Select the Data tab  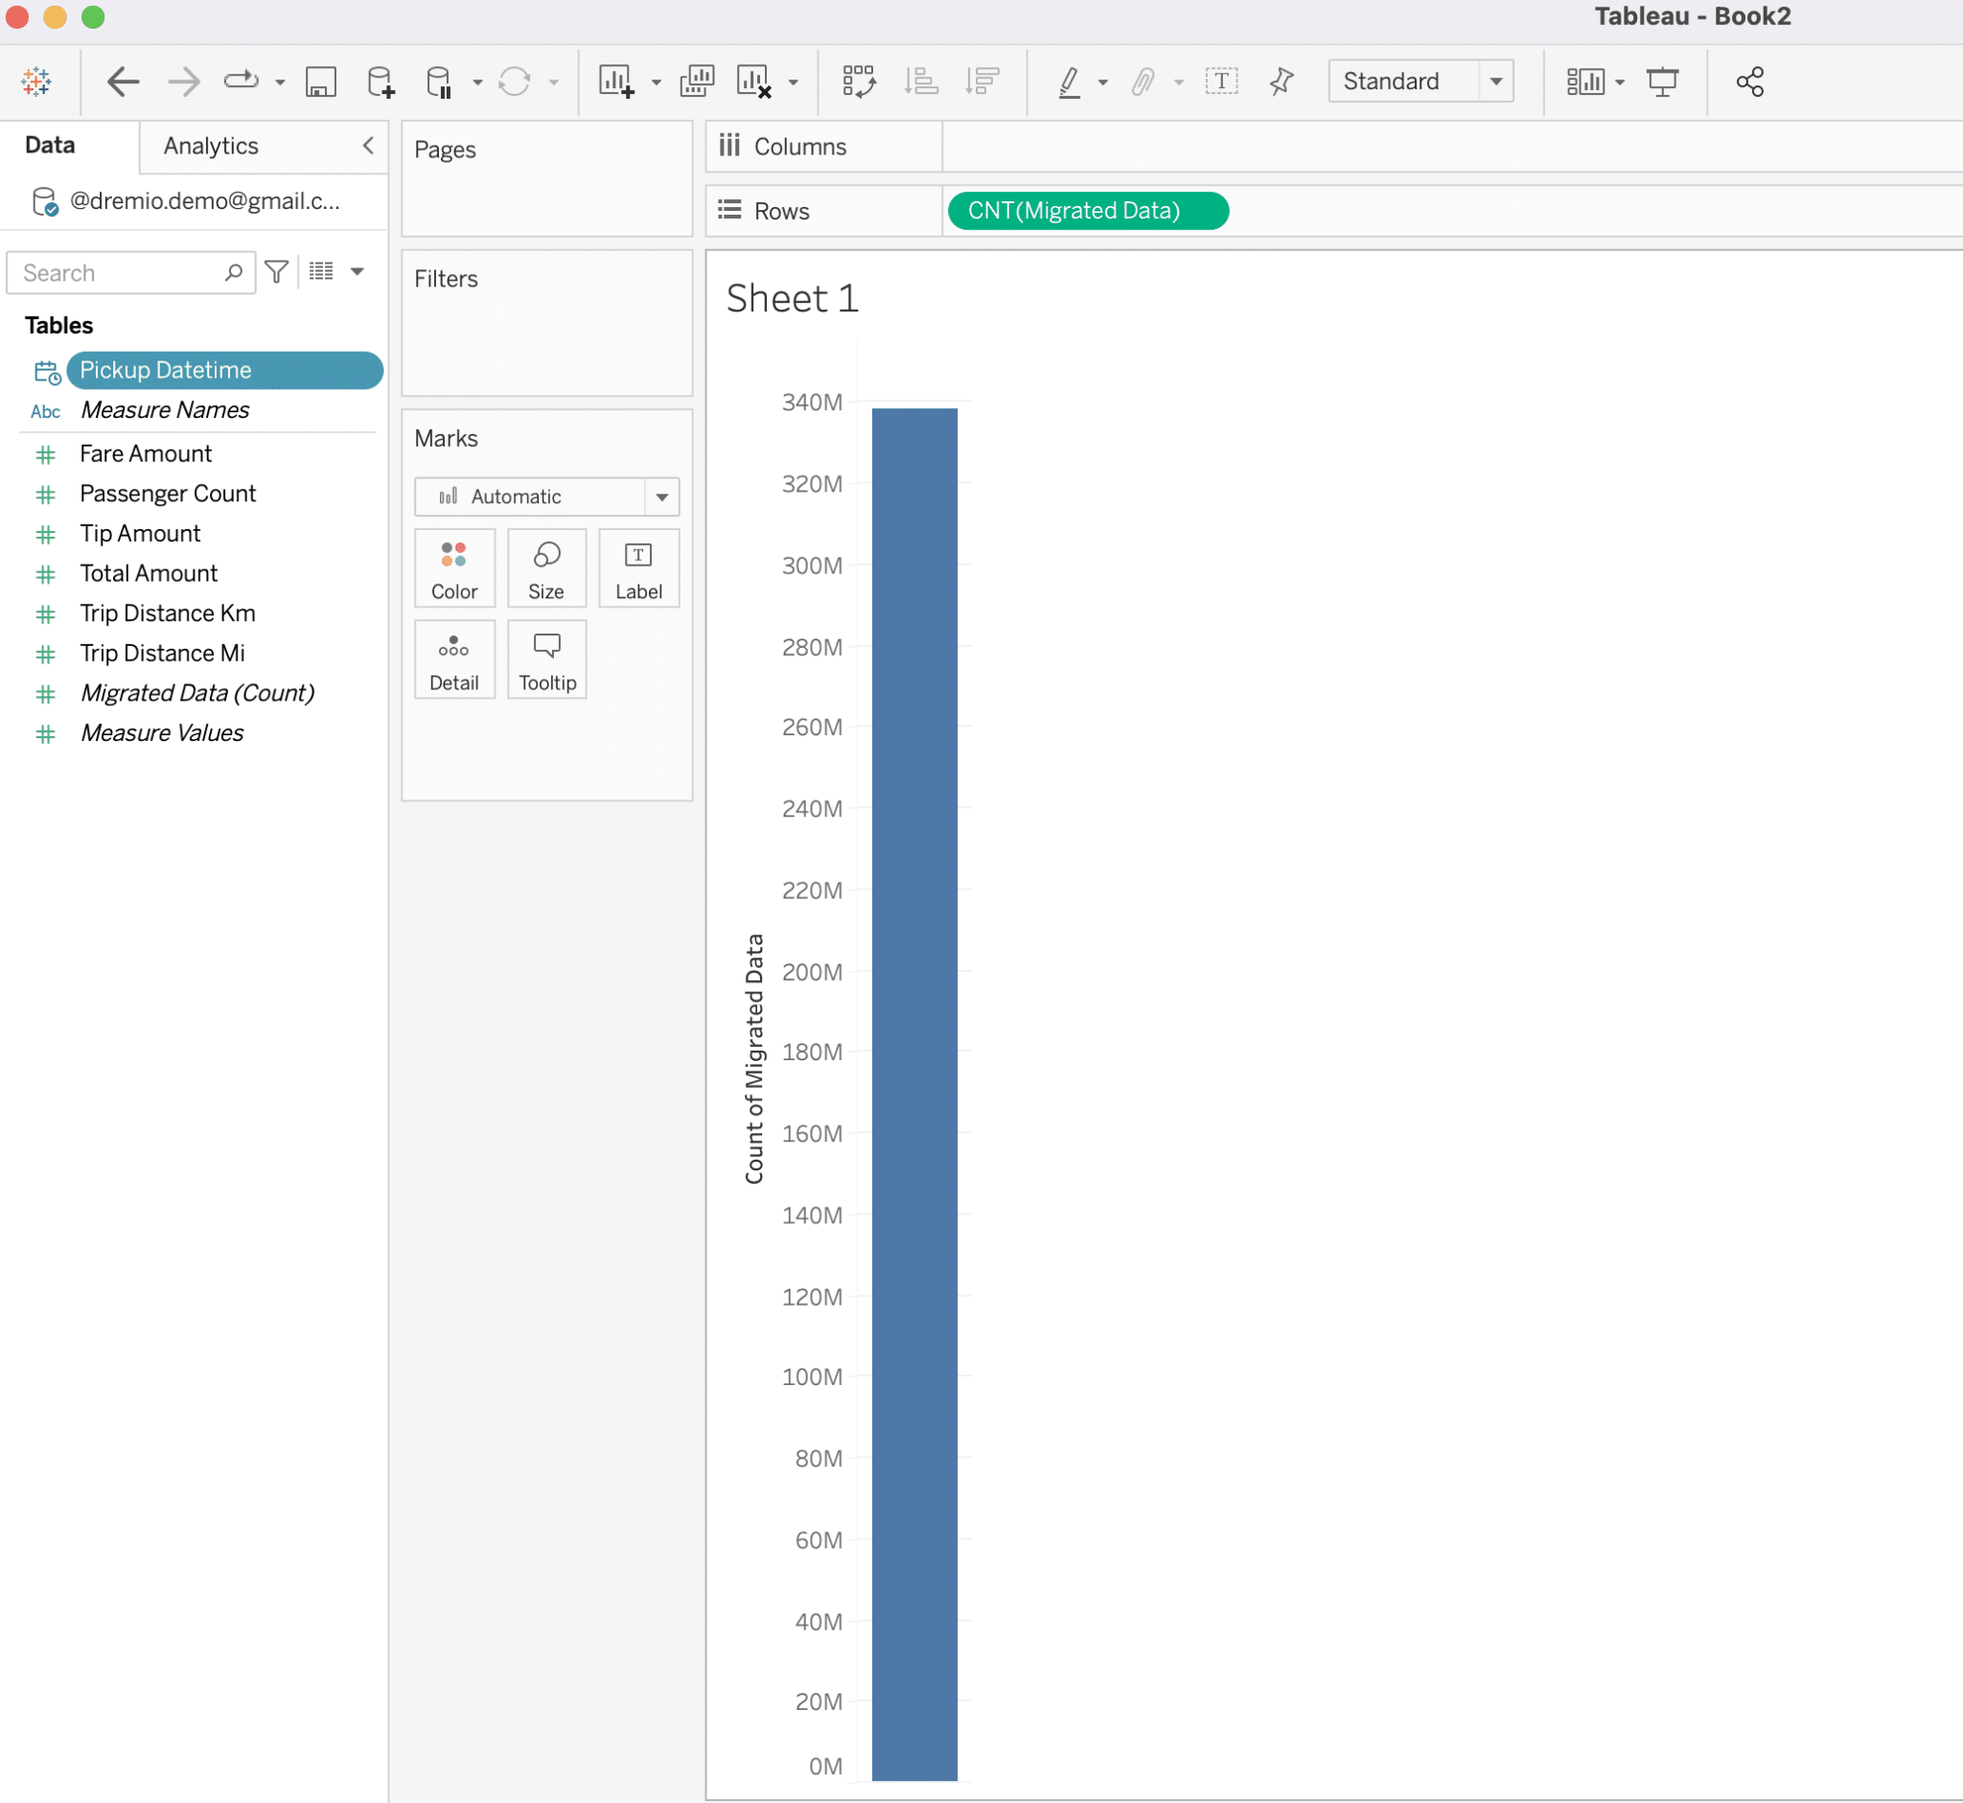[48, 146]
